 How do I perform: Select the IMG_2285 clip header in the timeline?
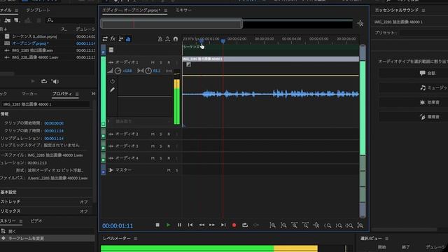click(271, 59)
